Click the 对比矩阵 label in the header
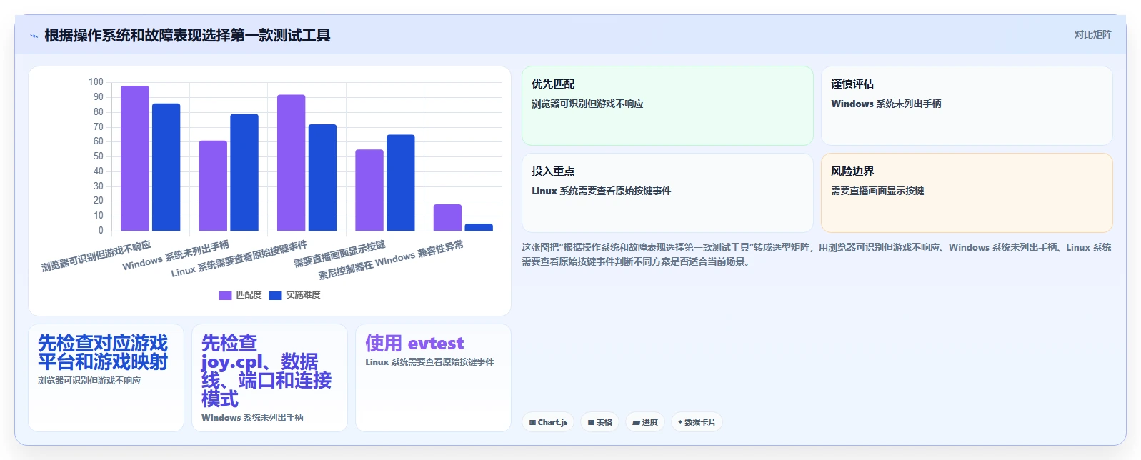1141x460 pixels. [x=1092, y=34]
